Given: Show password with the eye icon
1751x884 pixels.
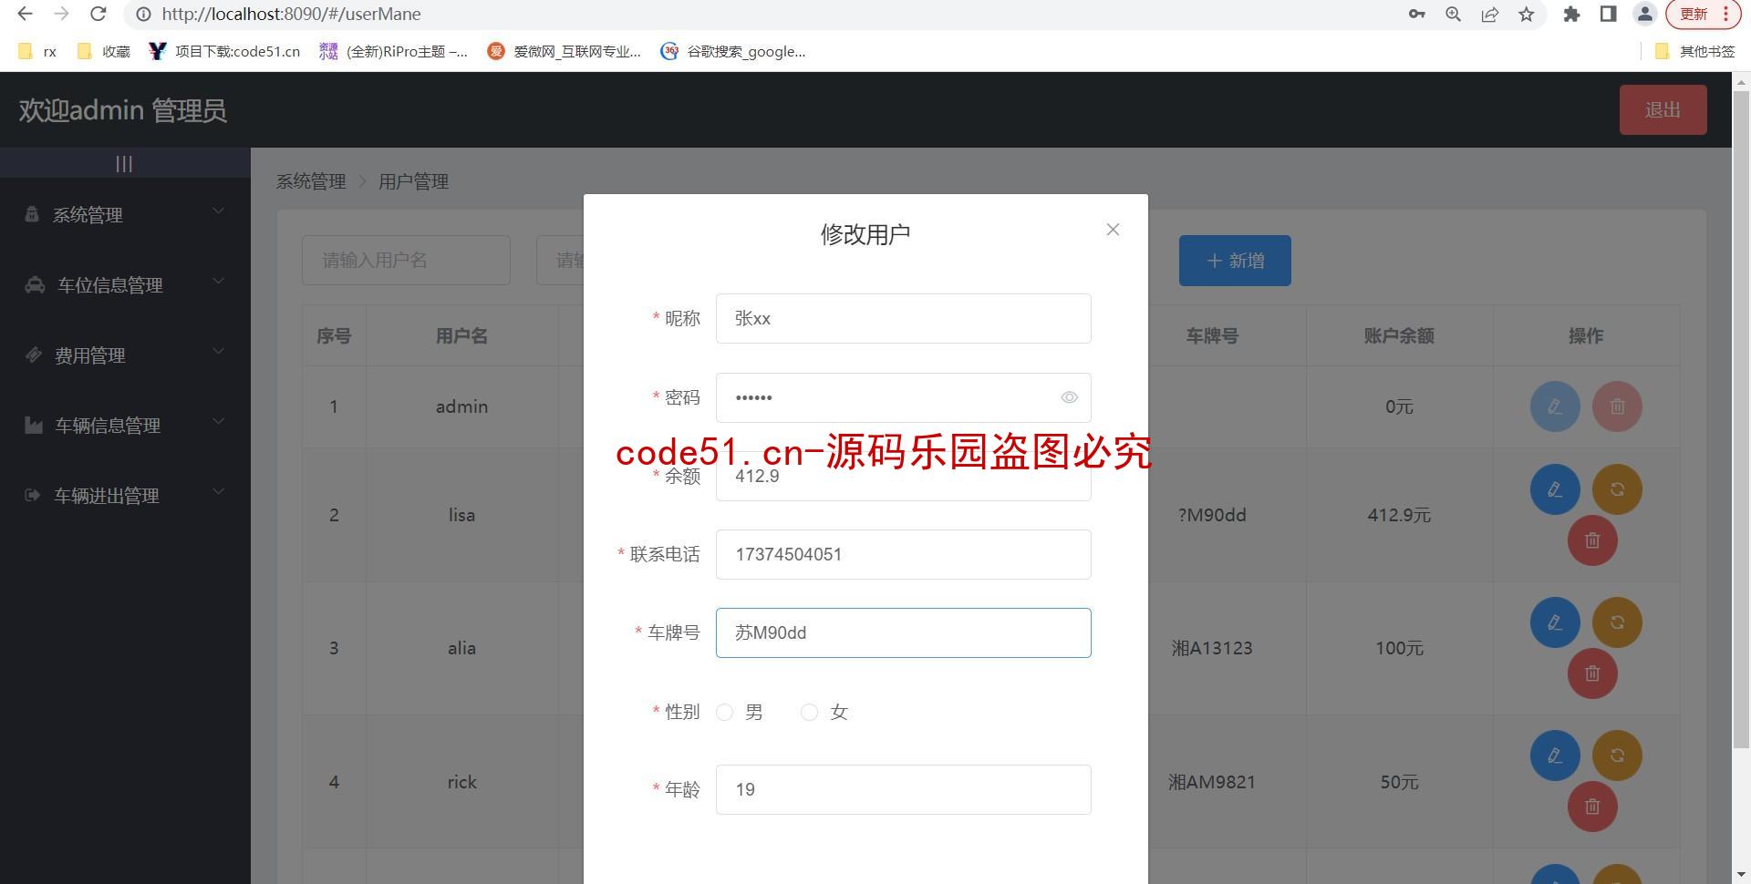Looking at the screenshot, I should point(1069,397).
